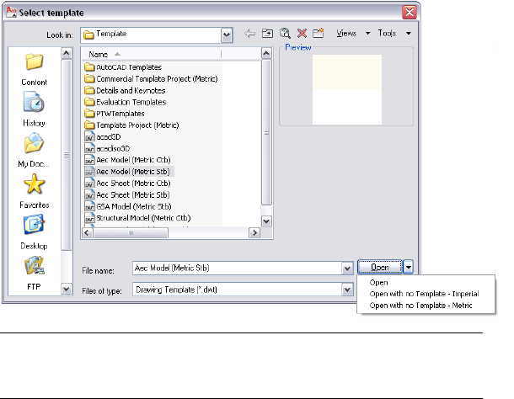The height and width of the screenshot is (399, 514).
Task: Click the File name input field
Action: 238,269
